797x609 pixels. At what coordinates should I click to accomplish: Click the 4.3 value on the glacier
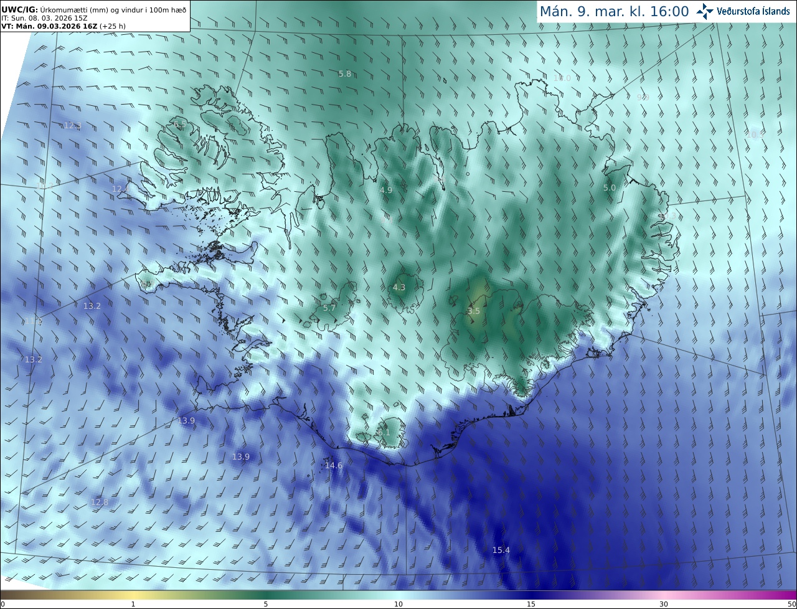click(399, 288)
